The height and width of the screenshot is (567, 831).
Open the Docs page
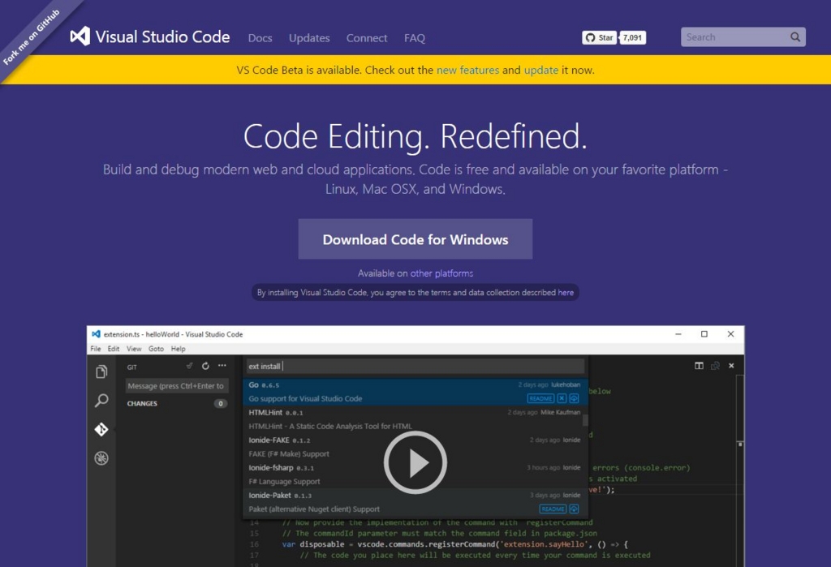pos(260,38)
